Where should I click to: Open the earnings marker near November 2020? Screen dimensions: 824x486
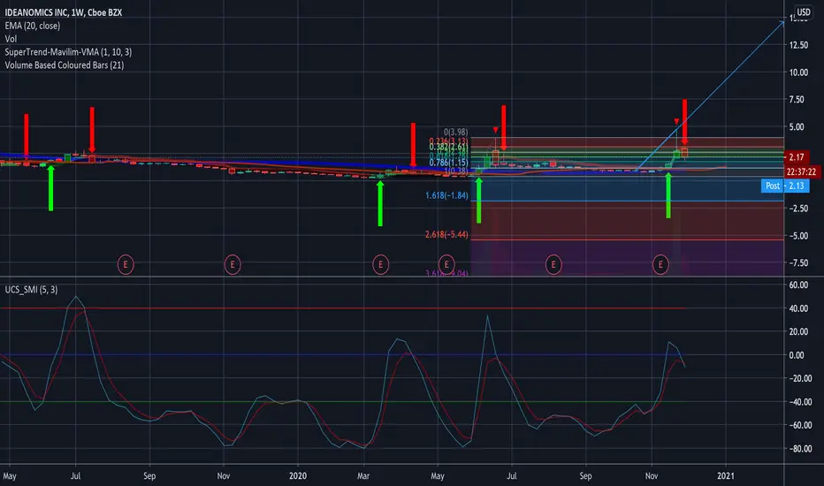pos(660,264)
